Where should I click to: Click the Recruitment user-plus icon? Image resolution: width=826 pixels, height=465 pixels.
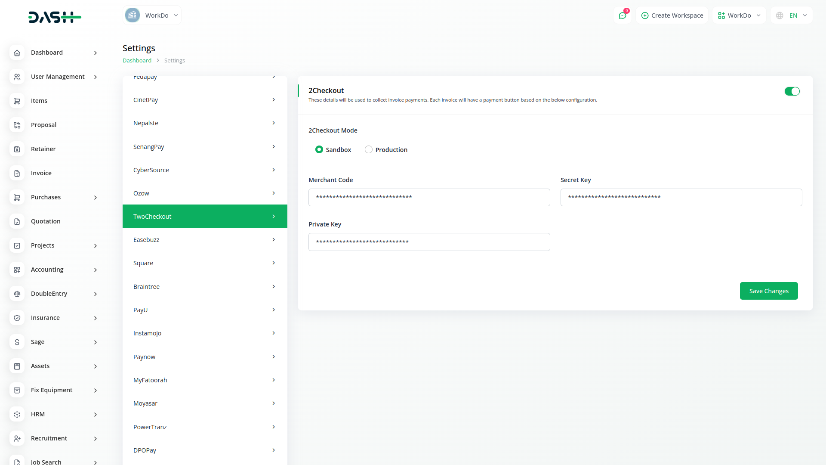pyautogui.click(x=17, y=438)
